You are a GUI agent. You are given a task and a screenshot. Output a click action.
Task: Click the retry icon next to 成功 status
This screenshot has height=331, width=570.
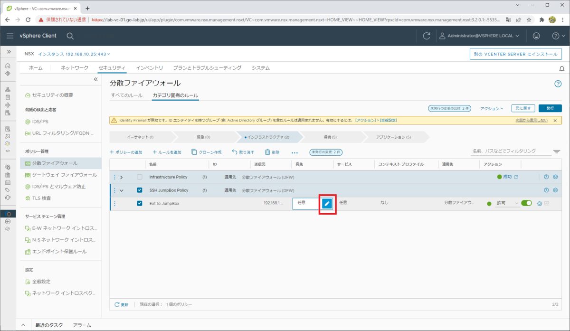[516, 177]
